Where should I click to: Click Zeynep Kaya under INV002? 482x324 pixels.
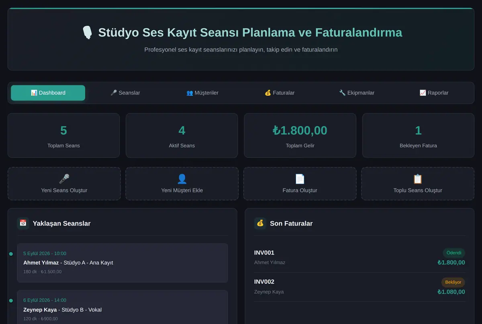click(269, 292)
